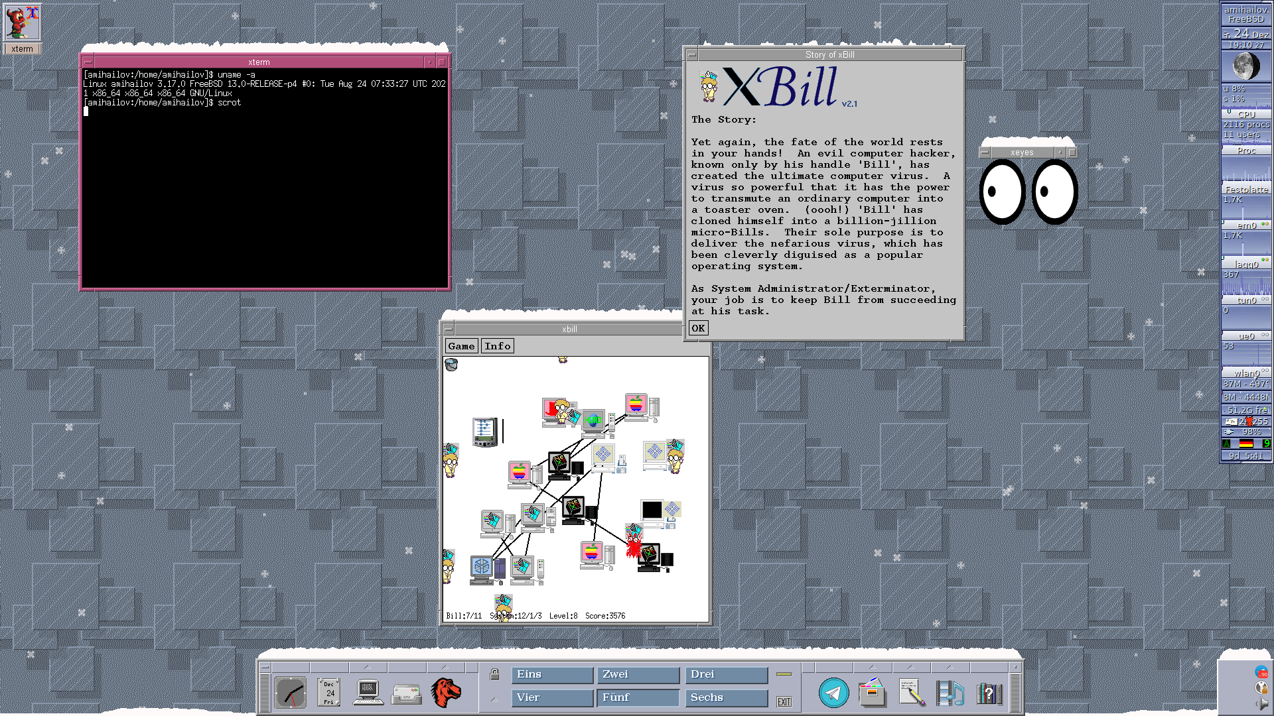Click the red splattered Bill in xbill
Viewport: 1274px width, 716px height.
[x=634, y=541]
